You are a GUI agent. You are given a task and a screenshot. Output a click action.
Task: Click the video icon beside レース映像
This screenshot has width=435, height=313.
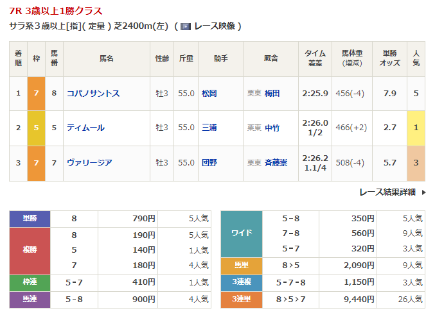pos(186,27)
